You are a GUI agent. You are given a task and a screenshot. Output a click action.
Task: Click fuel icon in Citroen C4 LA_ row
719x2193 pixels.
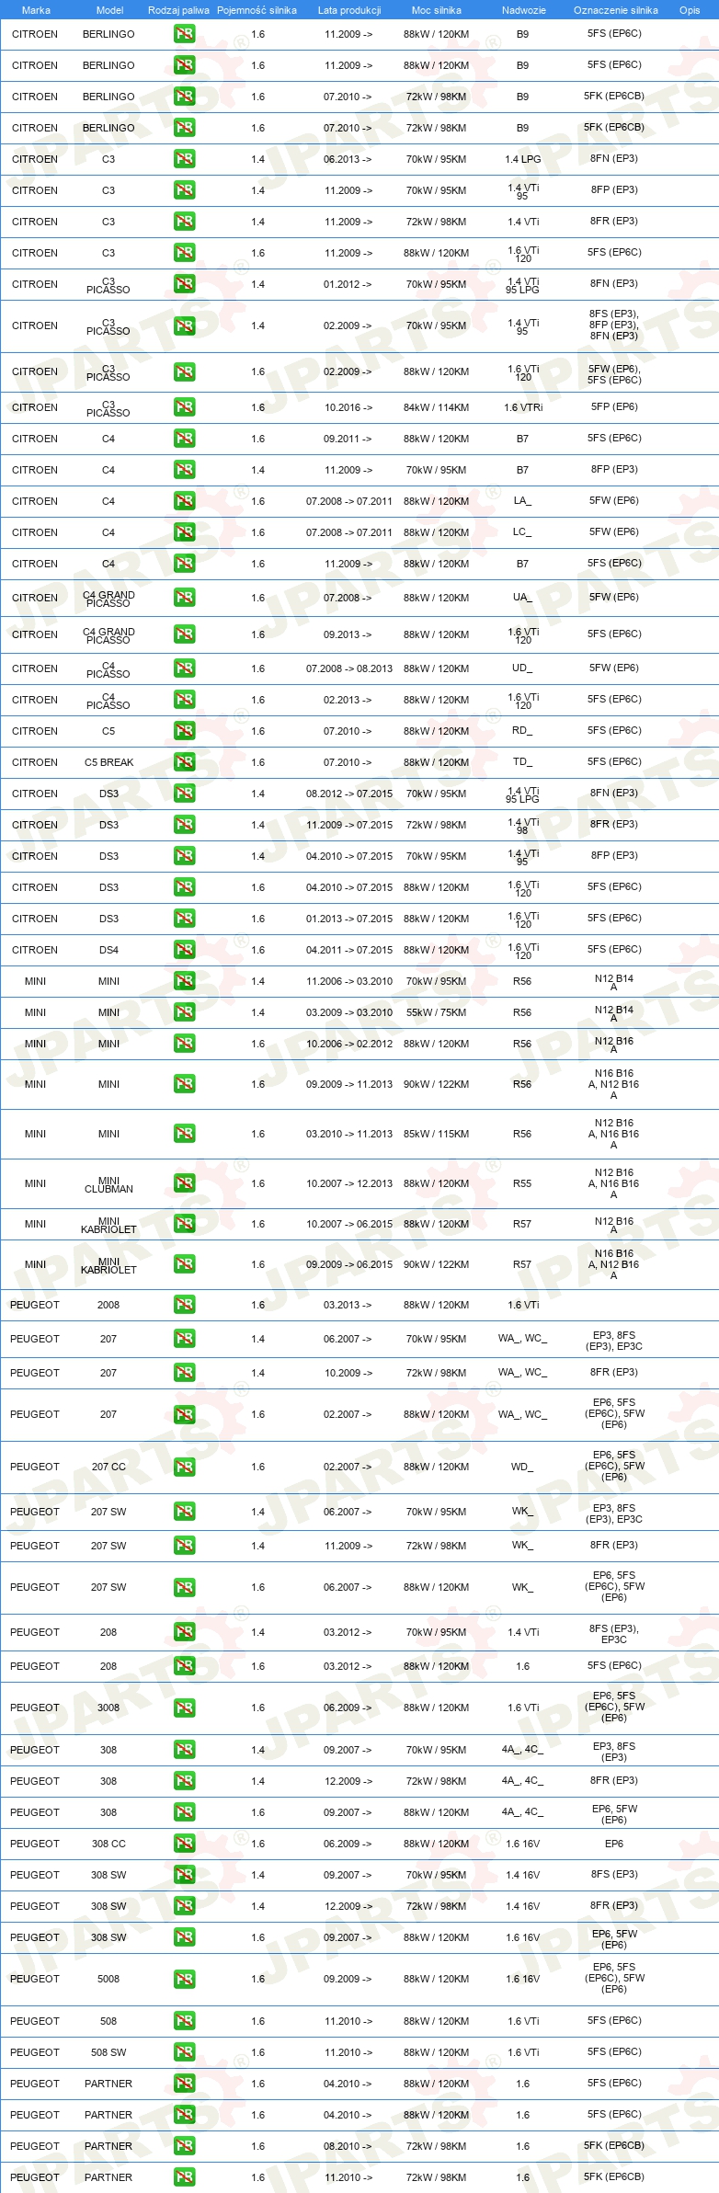pos(184,501)
